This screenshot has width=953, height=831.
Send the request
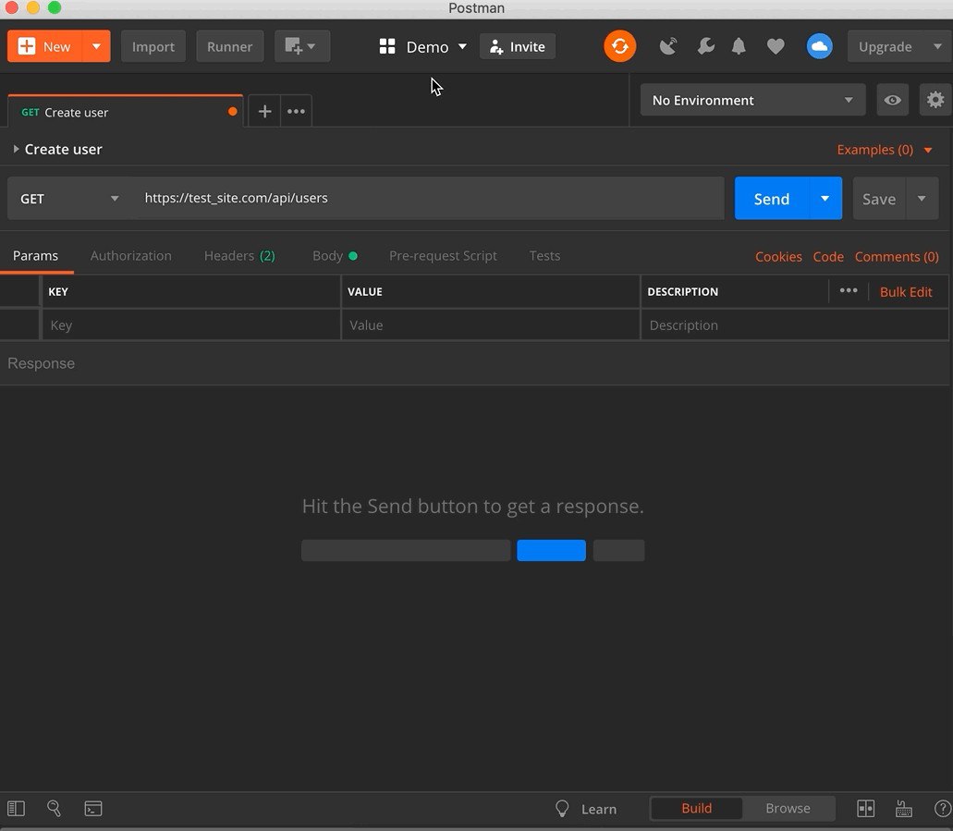(x=772, y=198)
